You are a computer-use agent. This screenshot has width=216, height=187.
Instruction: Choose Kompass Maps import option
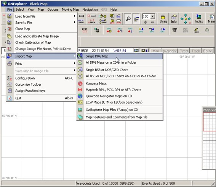click(120, 83)
